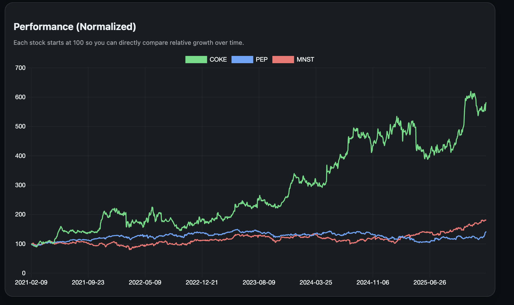Select the 2022-12-21 date tick label
514x305 pixels.
click(x=202, y=282)
